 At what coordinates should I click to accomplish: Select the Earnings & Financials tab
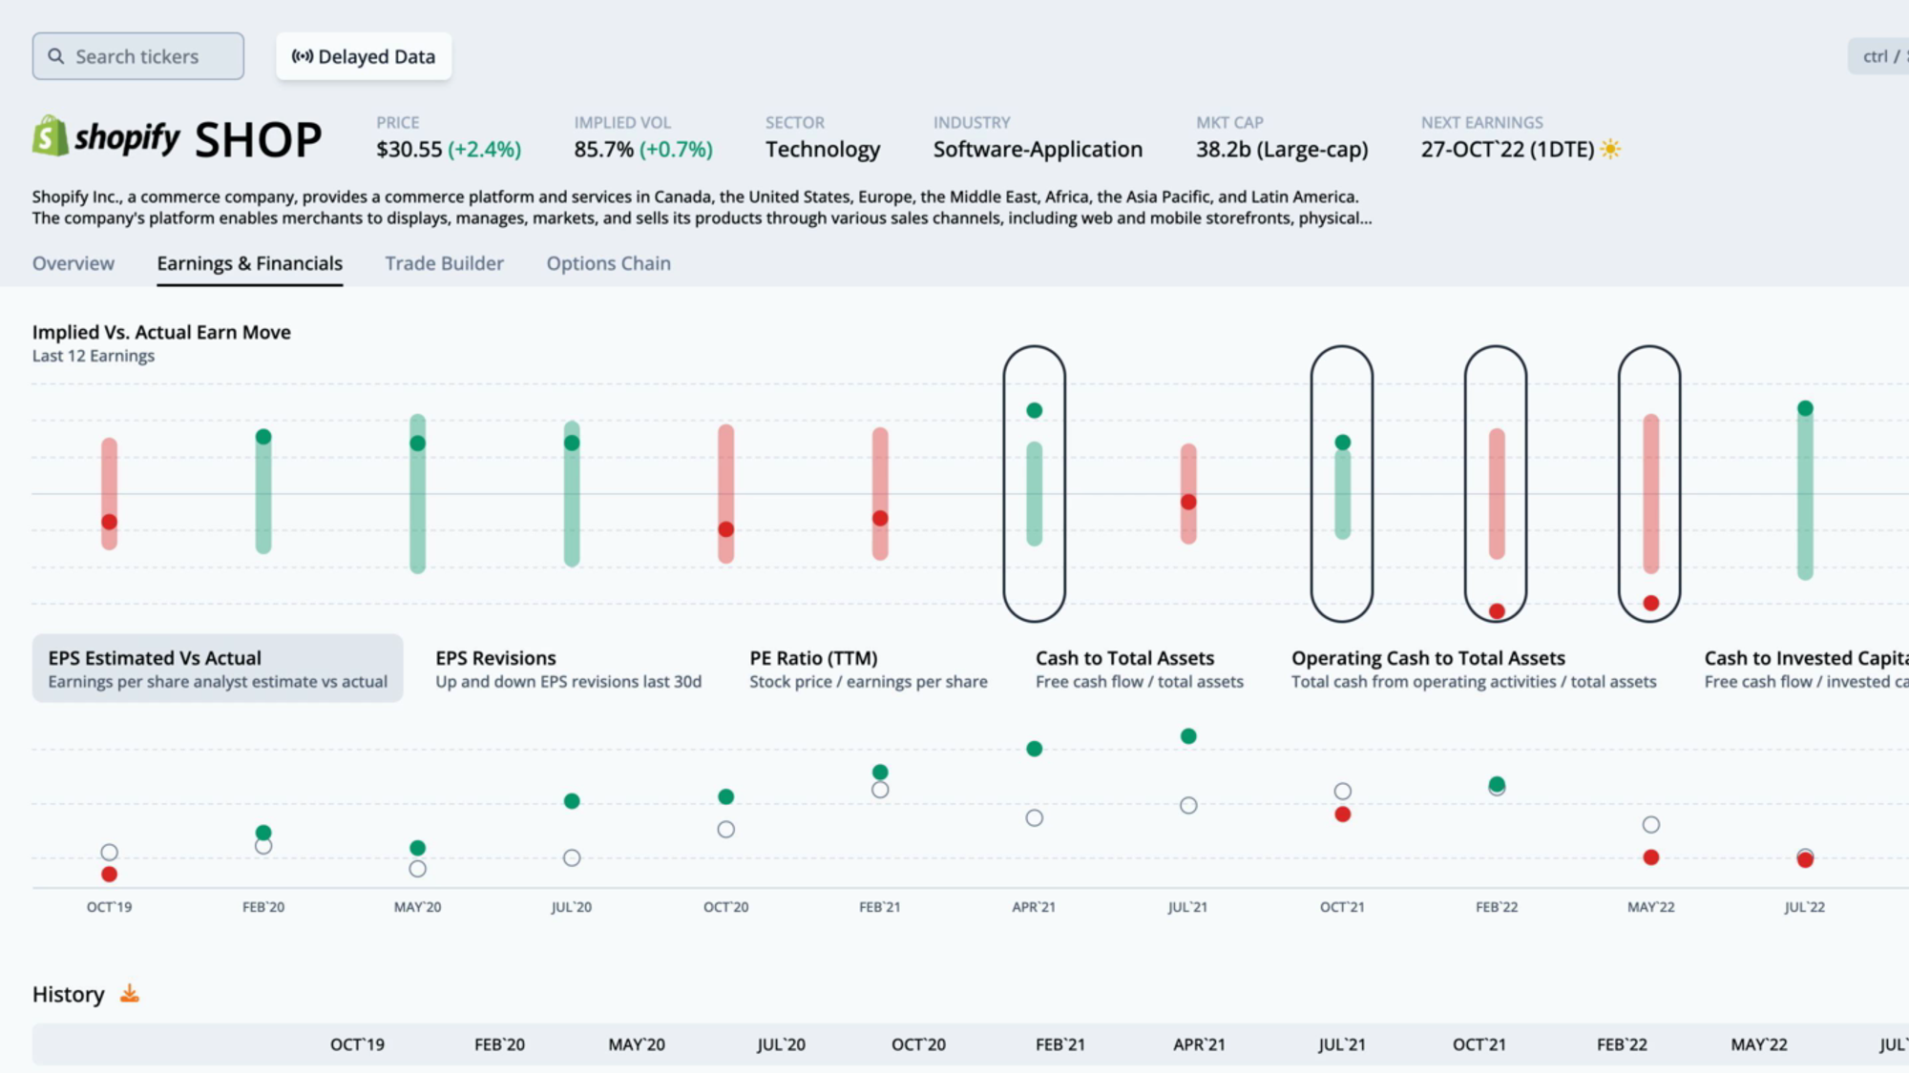tap(249, 263)
